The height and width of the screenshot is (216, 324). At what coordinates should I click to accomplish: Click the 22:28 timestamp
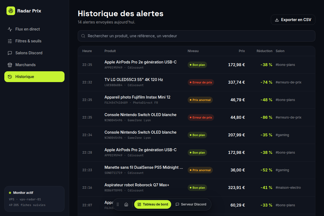coord(87,153)
